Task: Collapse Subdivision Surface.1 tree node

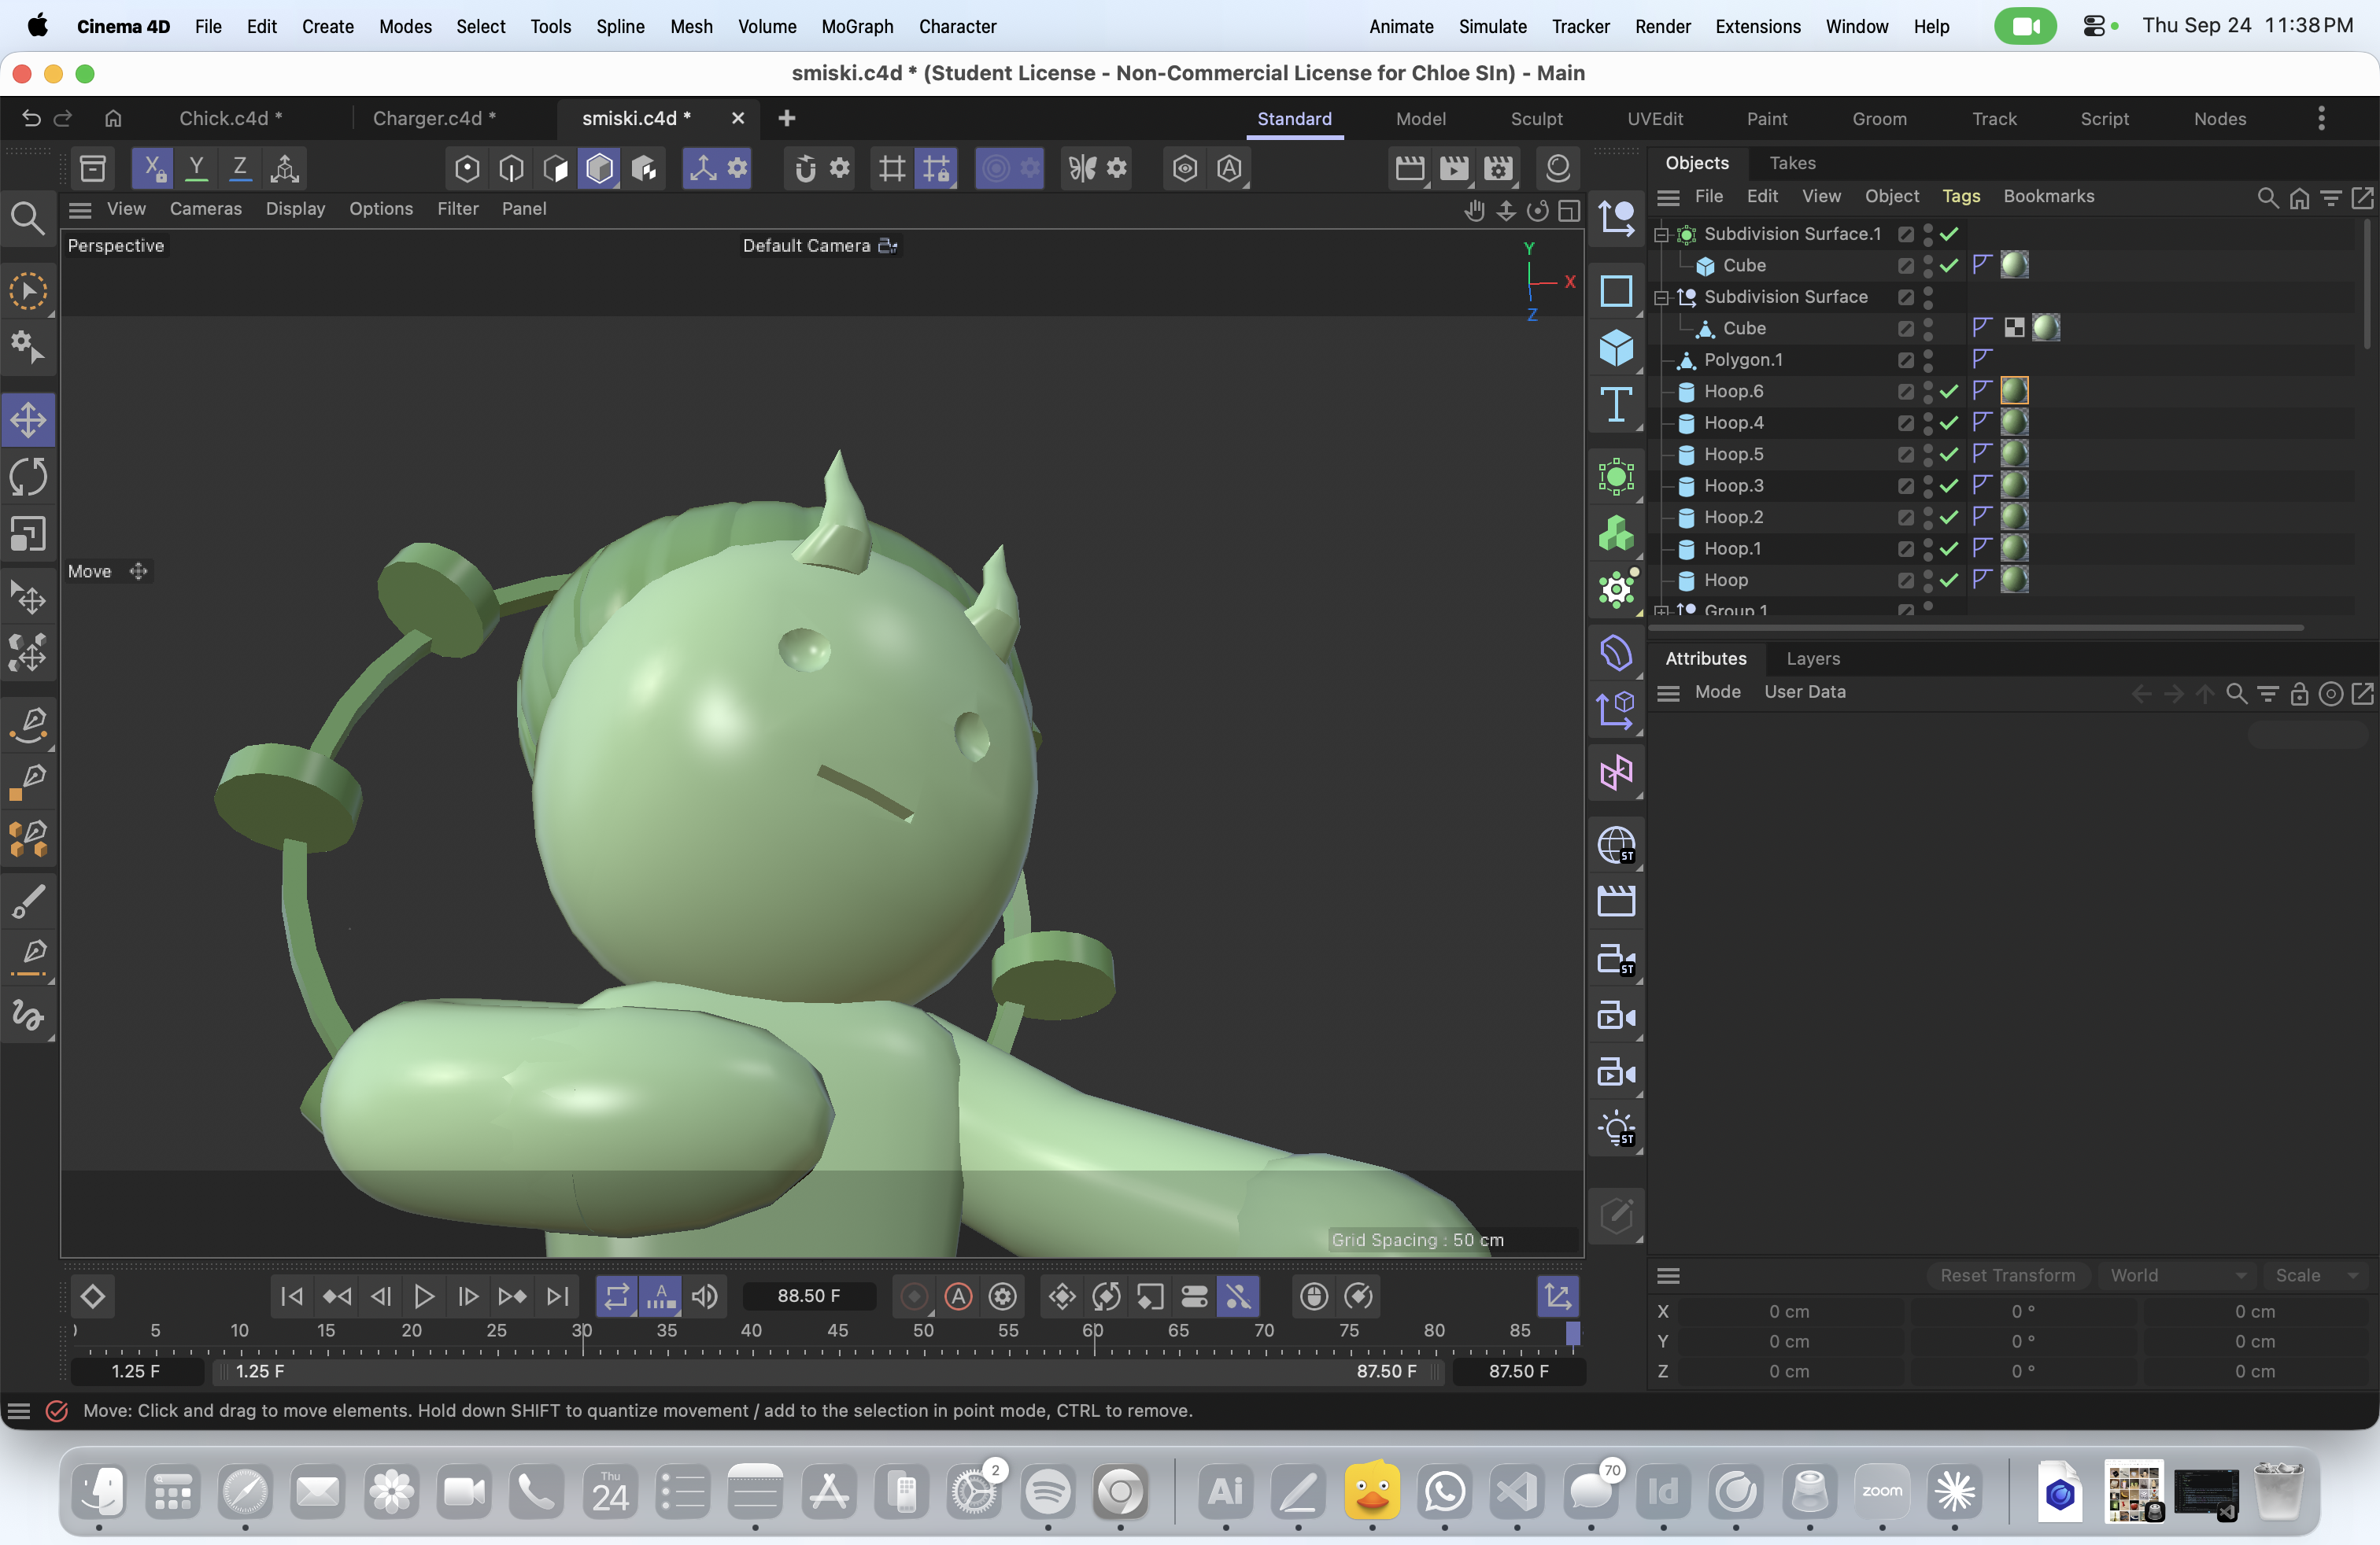Action: coord(1662,235)
